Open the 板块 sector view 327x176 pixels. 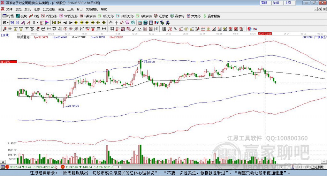pyautogui.click(x=21, y=16)
